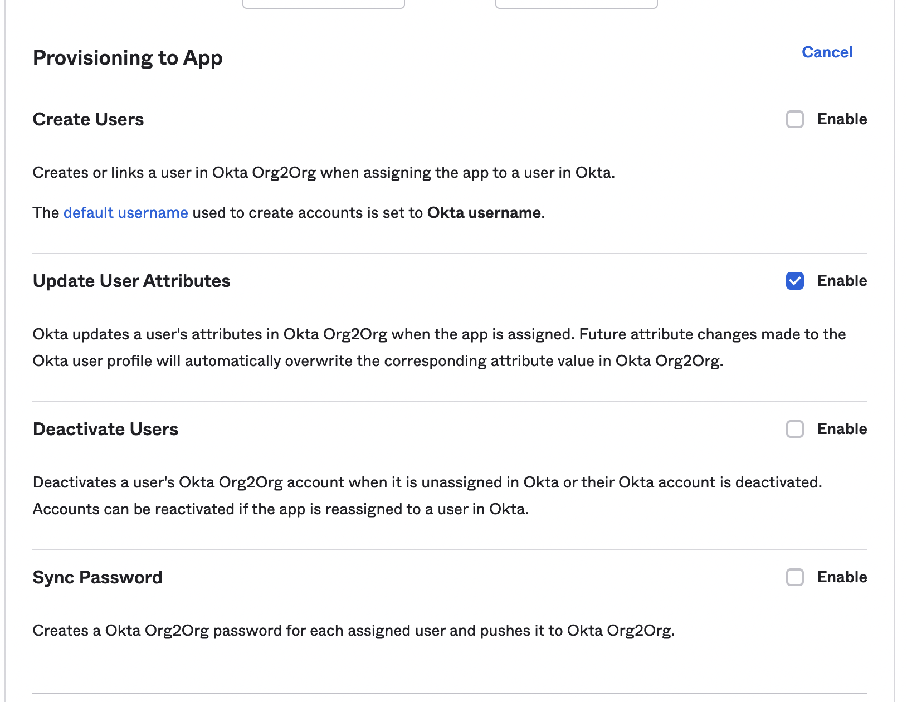Click the Enable label beside Create Users
This screenshot has width=907, height=702.
[842, 119]
